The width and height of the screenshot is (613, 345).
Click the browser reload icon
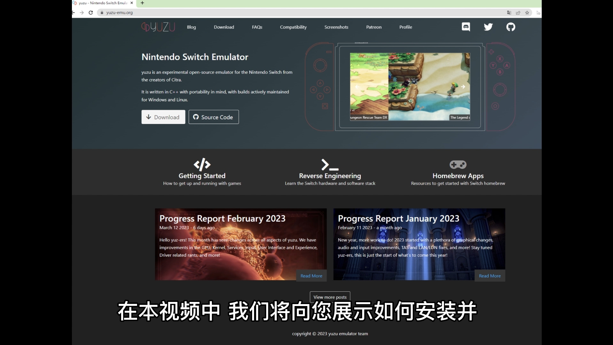coord(91,12)
